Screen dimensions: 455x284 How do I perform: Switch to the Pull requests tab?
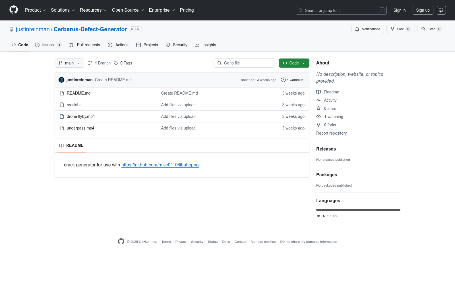pos(84,45)
